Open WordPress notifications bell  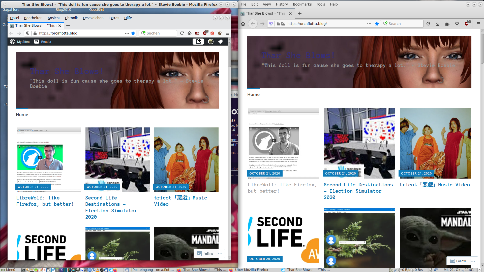[x=220, y=42]
